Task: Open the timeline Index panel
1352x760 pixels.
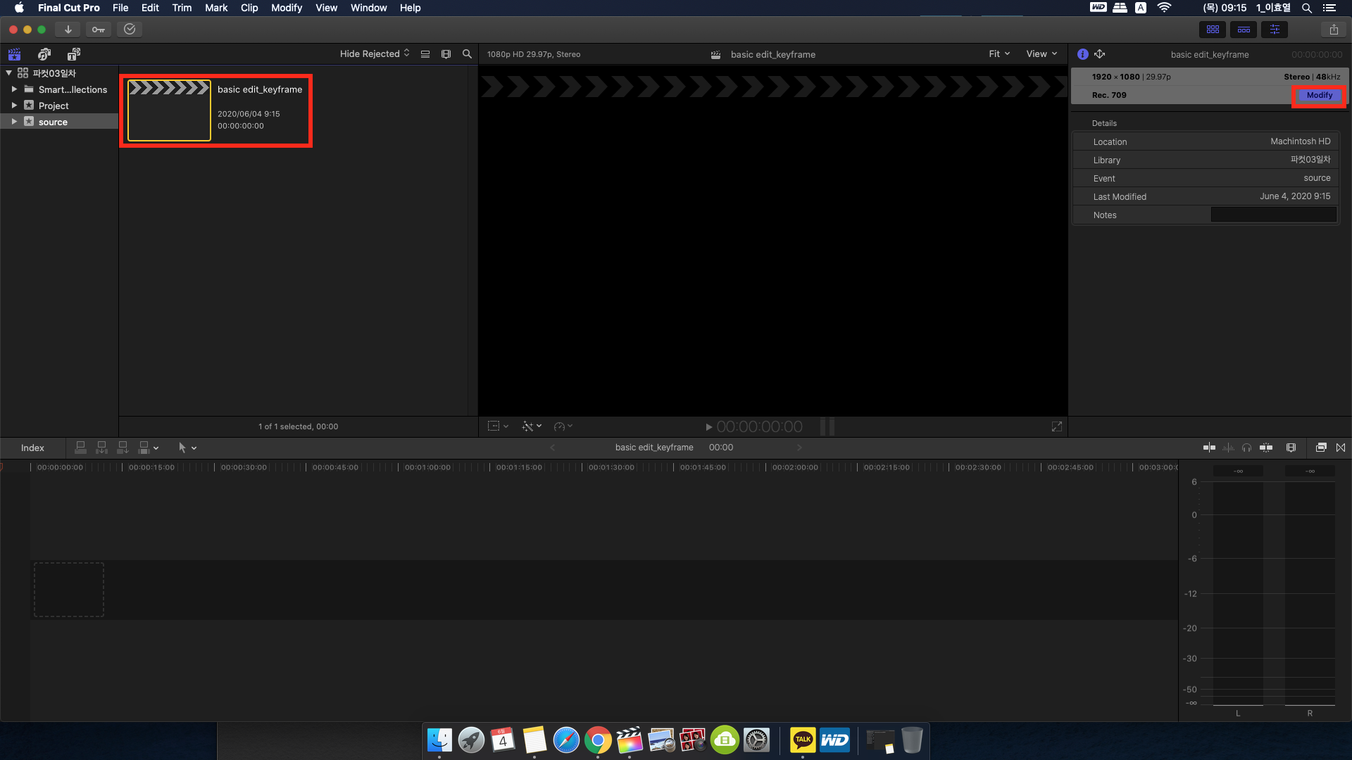Action: click(32, 448)
